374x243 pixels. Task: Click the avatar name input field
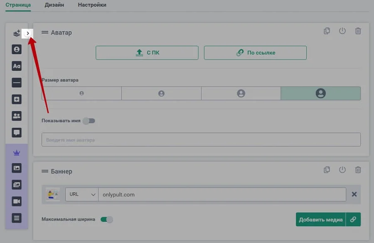201,140
